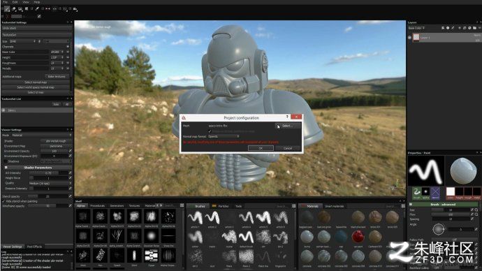Click the pen pressure icon next to Flow
Screen dimensions: 482x271
point(472,214)
